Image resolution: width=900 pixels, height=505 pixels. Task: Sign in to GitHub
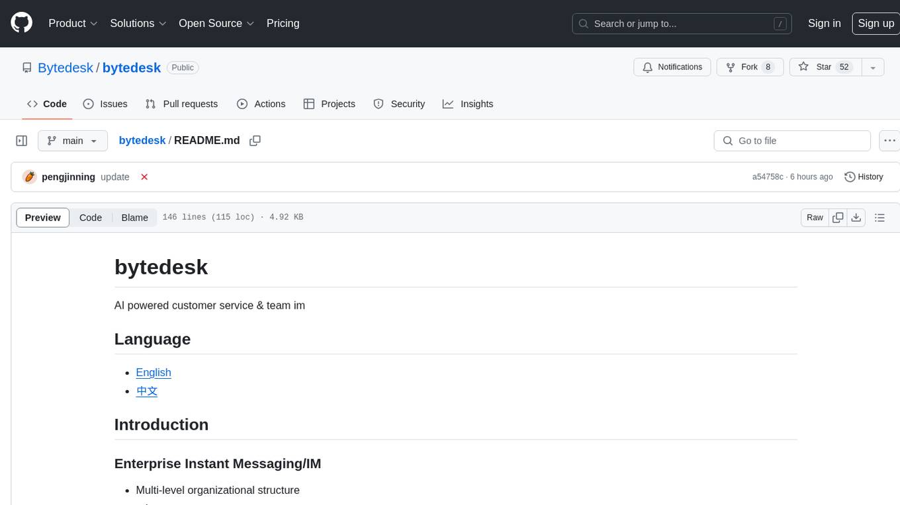824,23
